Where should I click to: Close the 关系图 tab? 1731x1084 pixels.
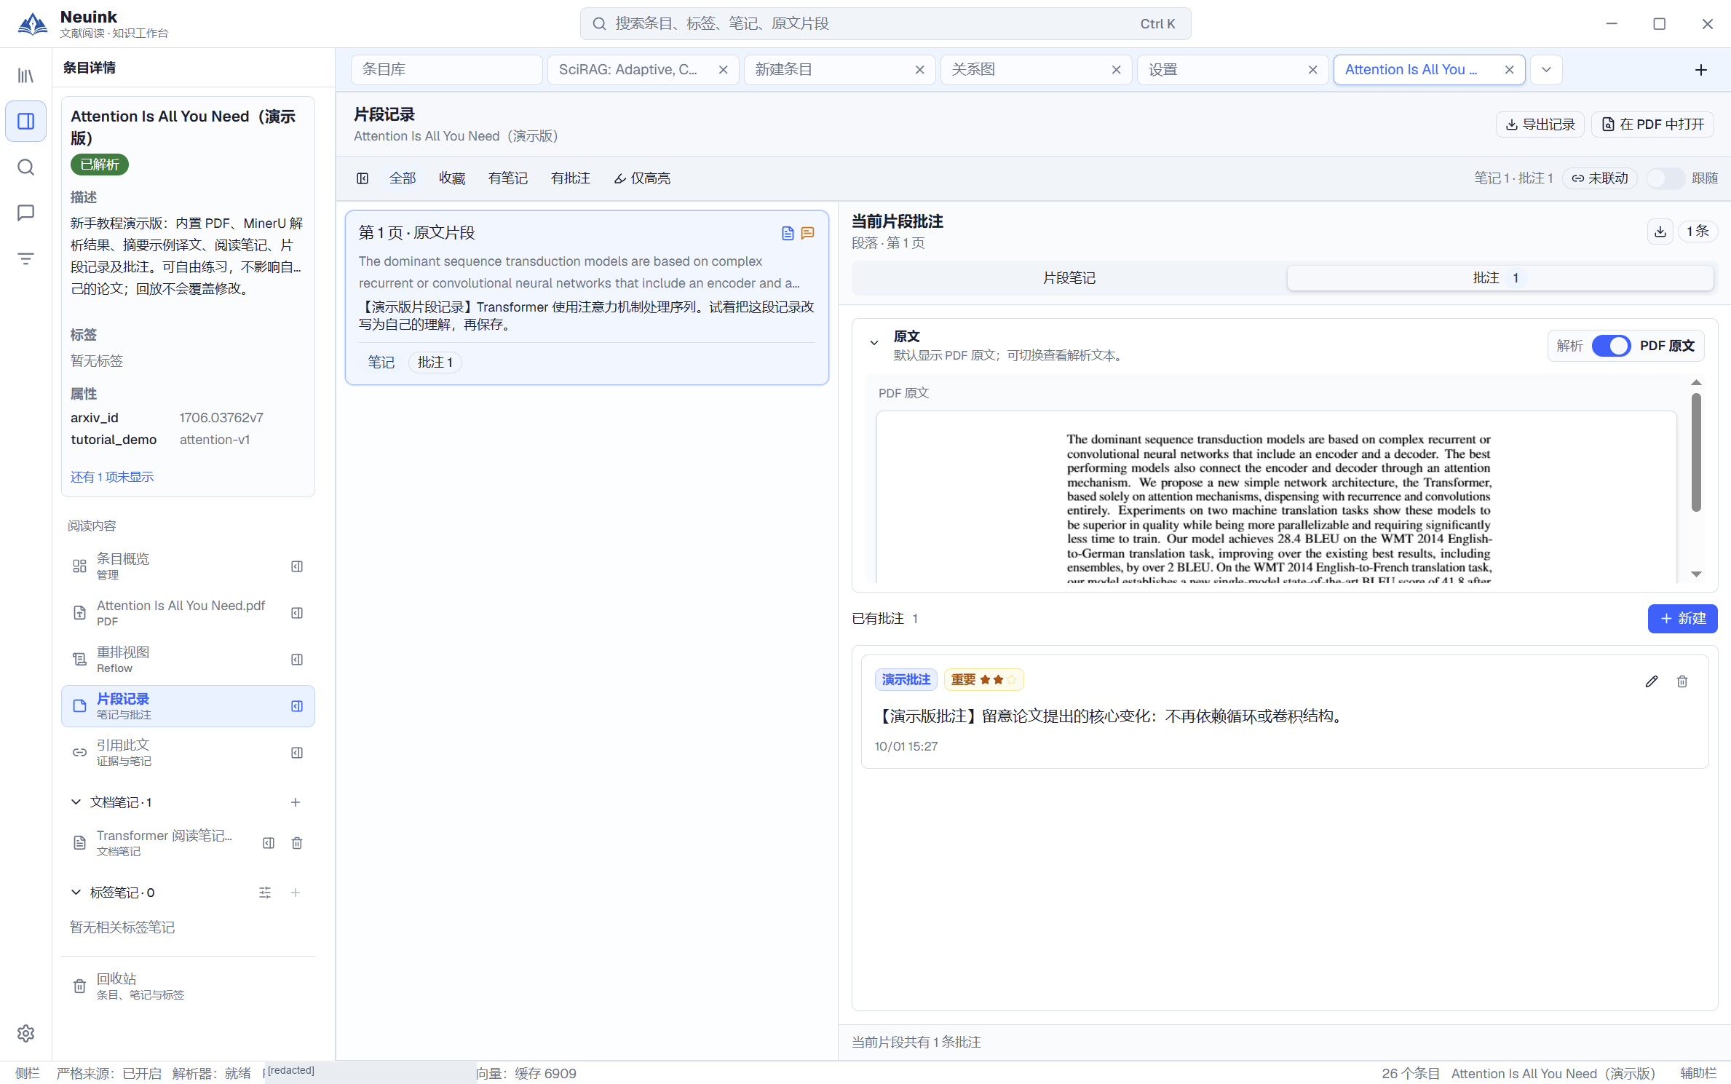pyautogui.click(x=1117, y=70)
